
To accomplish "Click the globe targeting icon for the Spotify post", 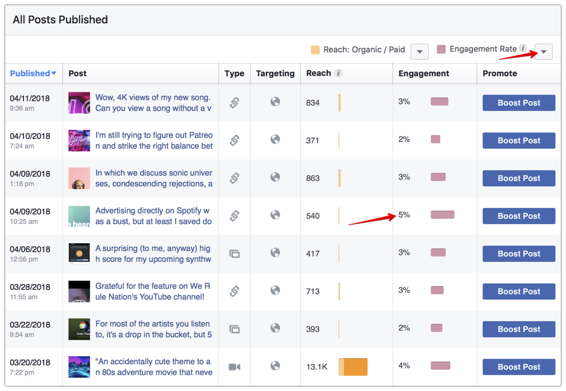I will click(275, 216).
